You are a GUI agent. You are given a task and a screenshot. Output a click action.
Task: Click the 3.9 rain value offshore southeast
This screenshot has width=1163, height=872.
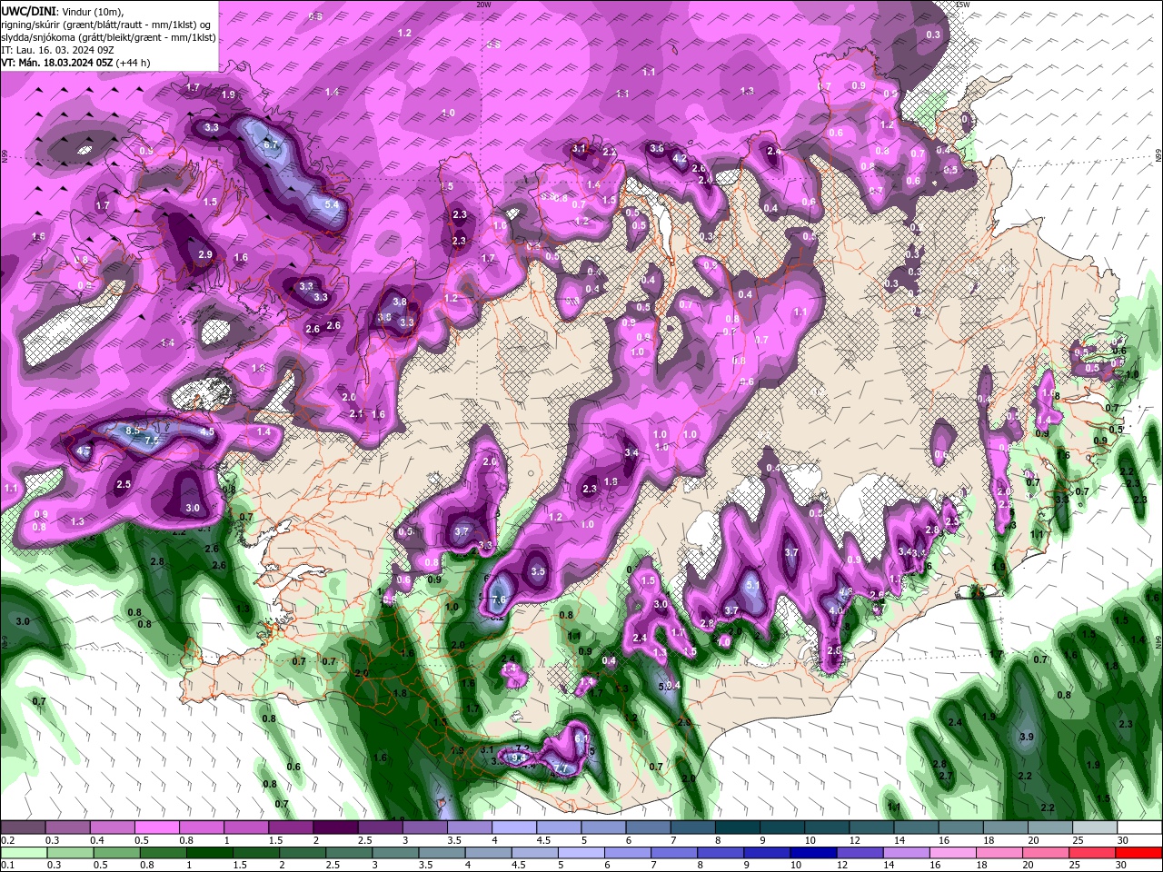[1028, 737]
